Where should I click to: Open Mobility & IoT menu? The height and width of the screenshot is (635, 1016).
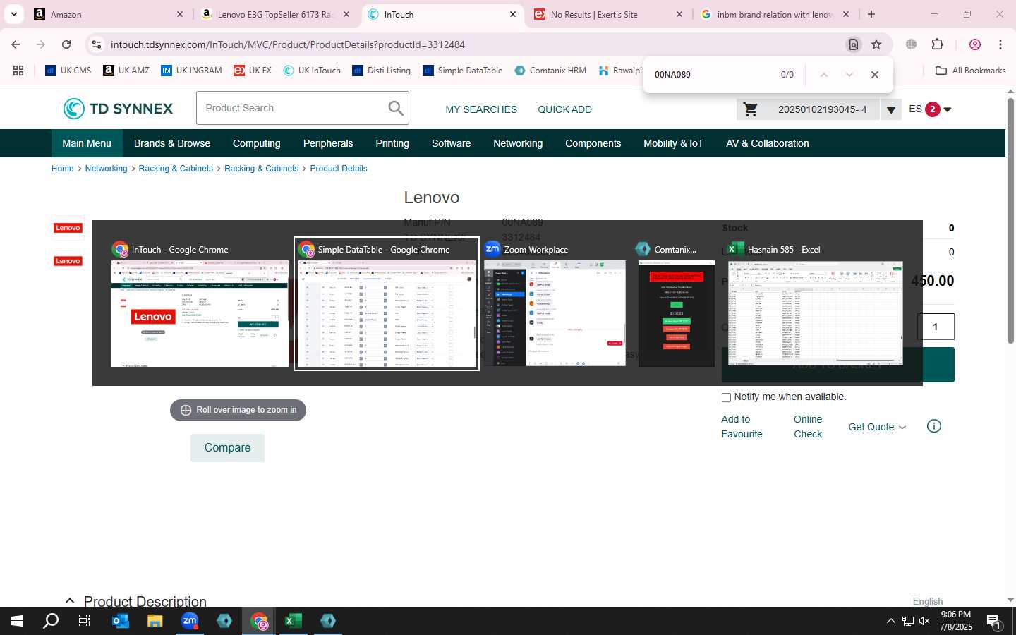(674, 143)
